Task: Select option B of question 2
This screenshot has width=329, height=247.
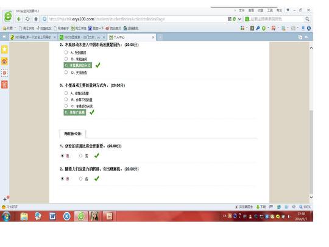Action: click(x=66, y=59)
